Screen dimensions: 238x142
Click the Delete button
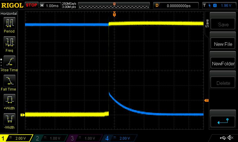223,83
